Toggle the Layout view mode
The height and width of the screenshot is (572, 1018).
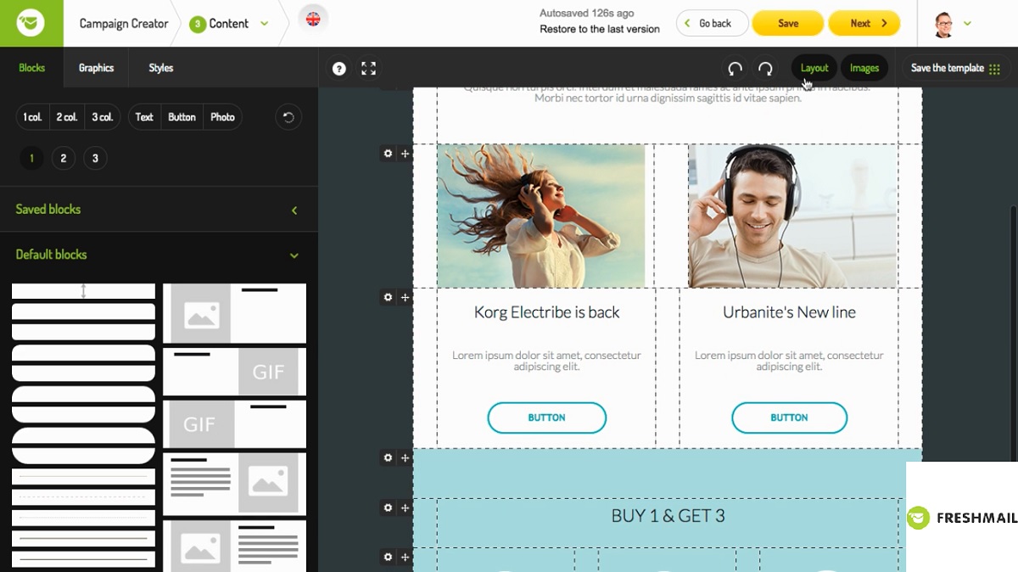(x=814, y=68)
